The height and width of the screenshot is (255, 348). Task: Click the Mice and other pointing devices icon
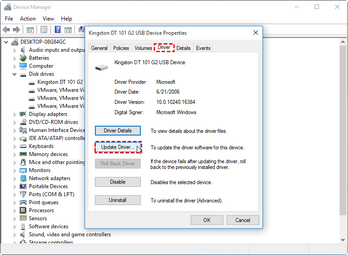point(23,162)
